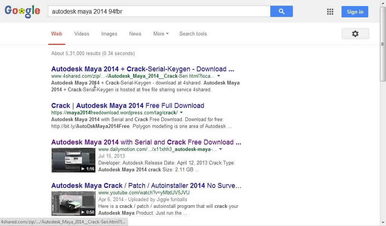Play the 1:16 video thumbnail
The height and width of the screenshot is (226, 386).
(x=74, y=160)
